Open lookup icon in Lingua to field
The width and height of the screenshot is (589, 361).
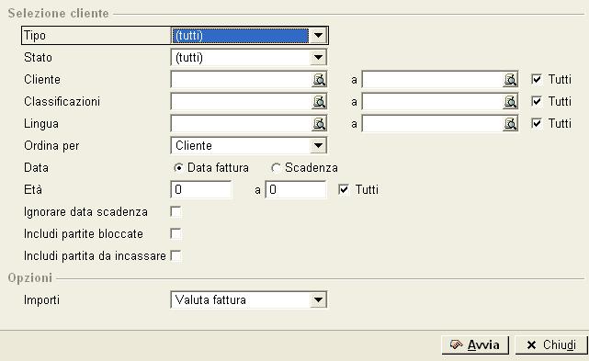(510, 124)
